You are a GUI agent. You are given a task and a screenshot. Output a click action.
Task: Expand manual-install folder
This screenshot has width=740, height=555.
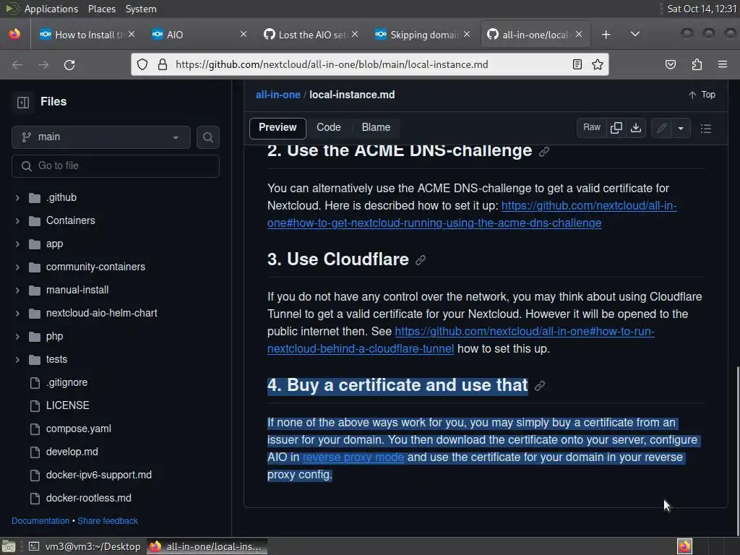(x=17, y=291)
